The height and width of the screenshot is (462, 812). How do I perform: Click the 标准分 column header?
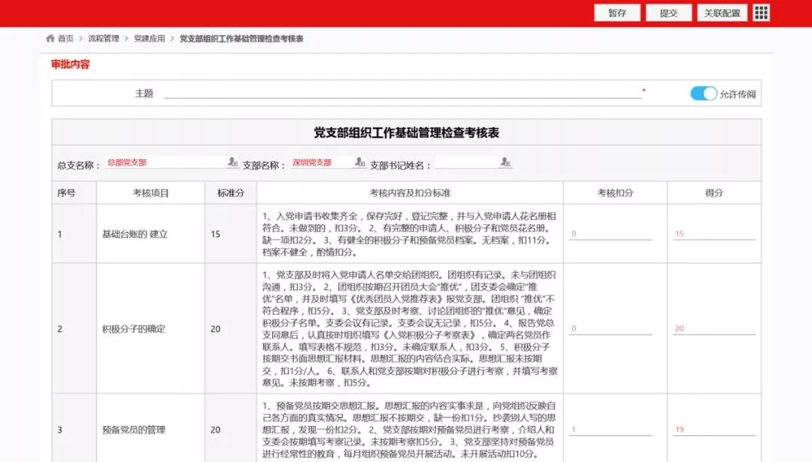tap(231, 193)
